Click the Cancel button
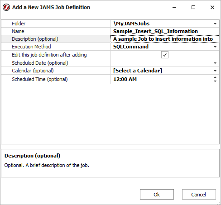The image size is (221, 205). coord(199,195)
